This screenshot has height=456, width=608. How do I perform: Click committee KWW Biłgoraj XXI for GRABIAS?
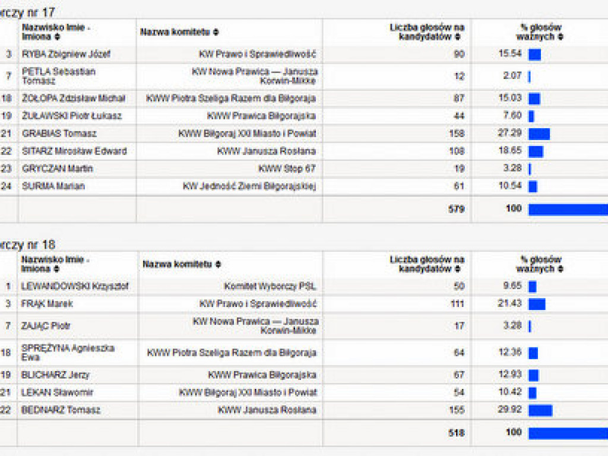tap(247, 134)
